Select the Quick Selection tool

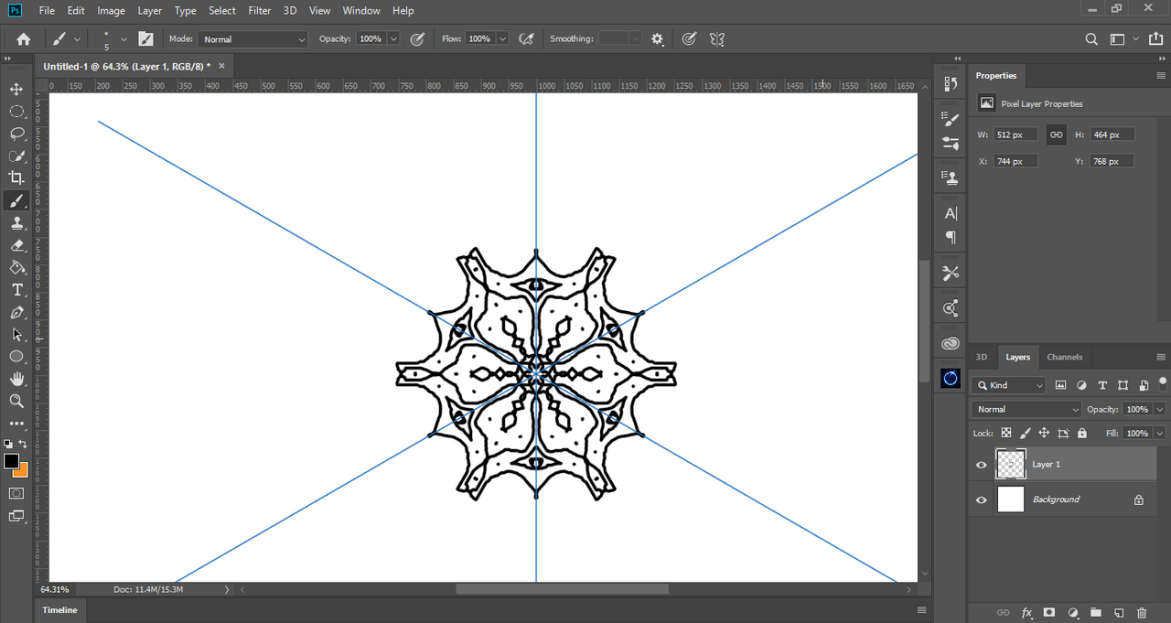coord(16,156)
